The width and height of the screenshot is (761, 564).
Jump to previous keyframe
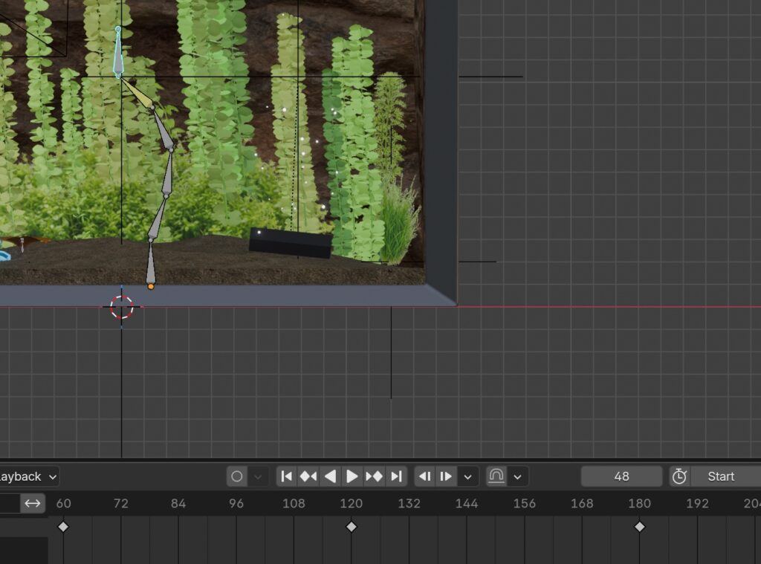(308, 476)
